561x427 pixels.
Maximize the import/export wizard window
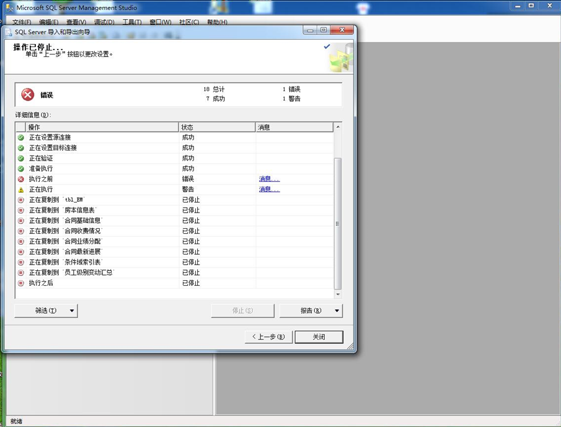[x=324, y=30]
